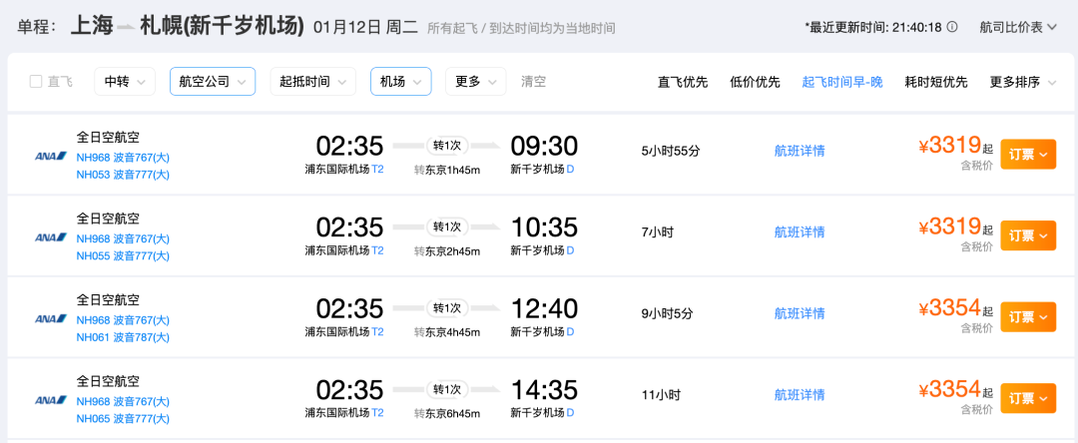
Task: Open the 起抵时间 filter dropdown
Action: point(312,81)
